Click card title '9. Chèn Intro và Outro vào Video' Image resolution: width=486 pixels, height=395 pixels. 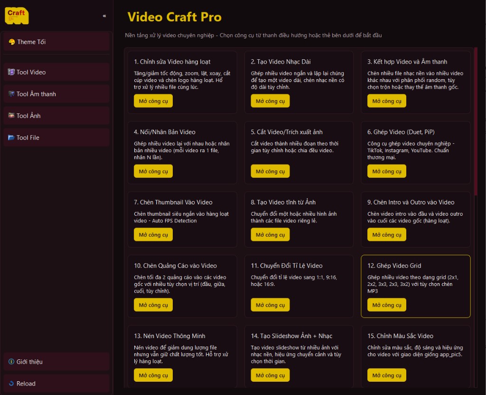(x=411, y=202)
